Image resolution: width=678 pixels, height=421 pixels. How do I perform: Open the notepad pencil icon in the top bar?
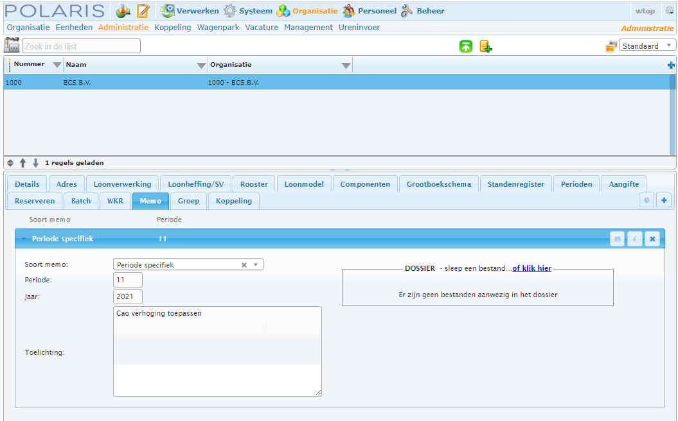[143, 11]
